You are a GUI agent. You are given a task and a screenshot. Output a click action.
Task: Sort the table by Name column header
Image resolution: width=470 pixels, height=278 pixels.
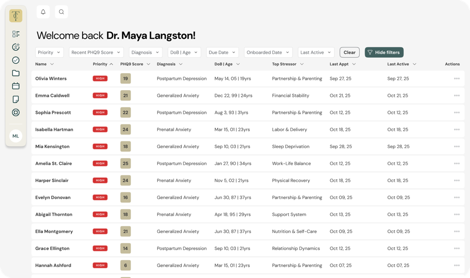[x=44, y=64]
